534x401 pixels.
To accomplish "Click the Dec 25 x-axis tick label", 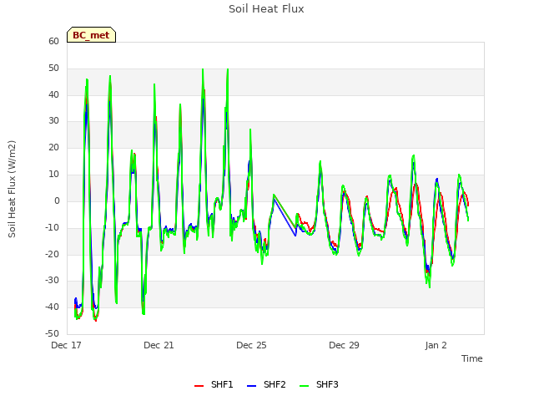I will coord(251,345).
